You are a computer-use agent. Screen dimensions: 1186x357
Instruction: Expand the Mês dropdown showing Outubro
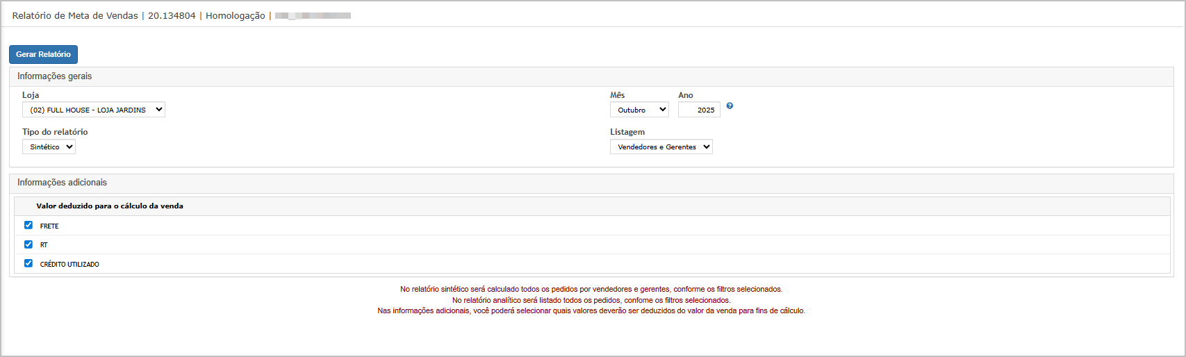[x=639, y=110]
